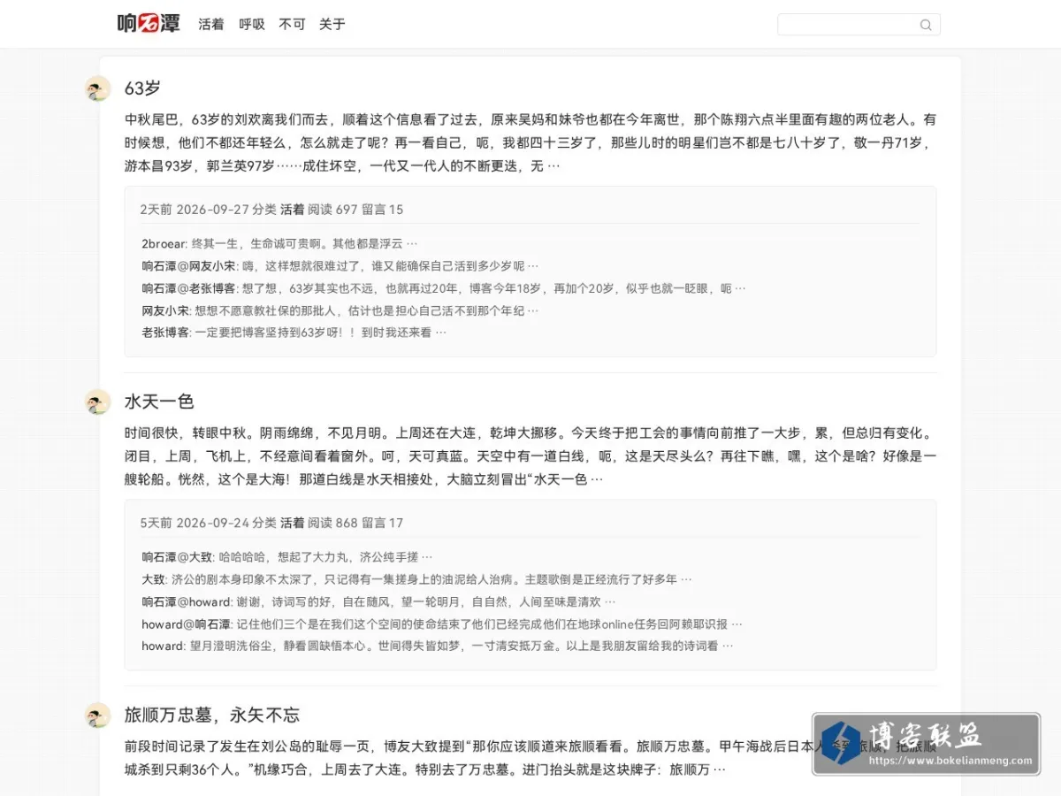
Task: Click commenter name 2broear
Action: click(164, 243)
